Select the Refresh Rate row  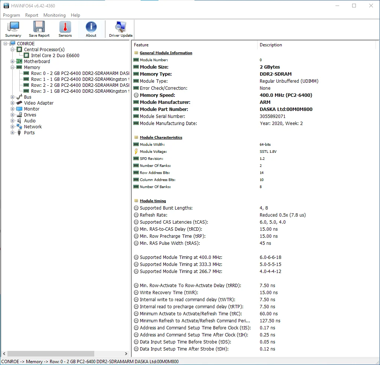point(254,215)
